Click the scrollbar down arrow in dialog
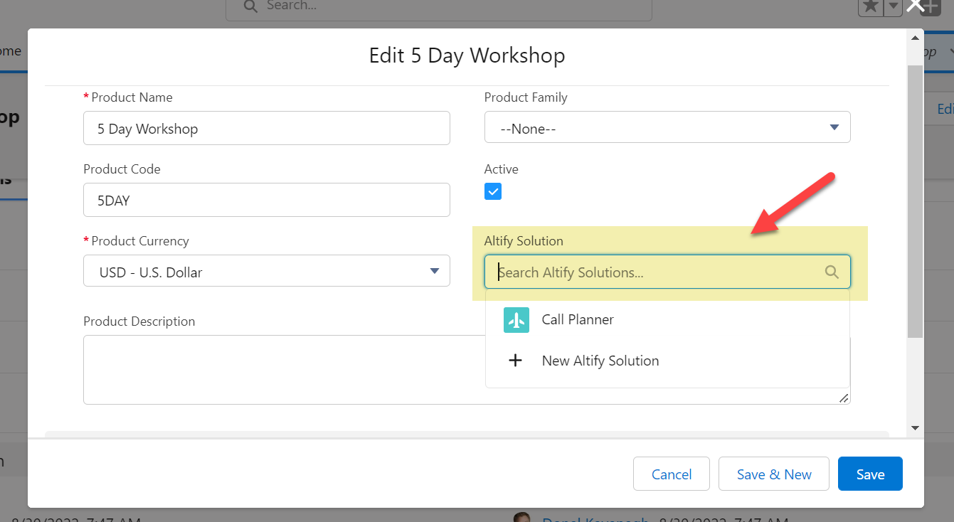Image resolution: width=954 pixels, height=522 pixels. 915,428
